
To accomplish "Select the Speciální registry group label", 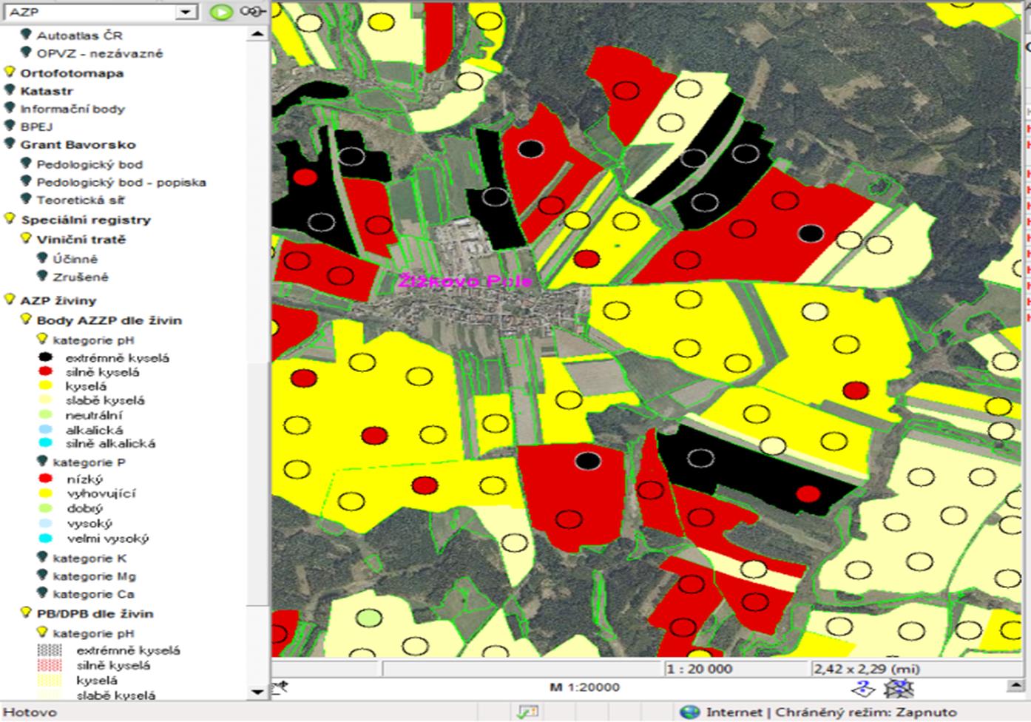I will point(86,220).
